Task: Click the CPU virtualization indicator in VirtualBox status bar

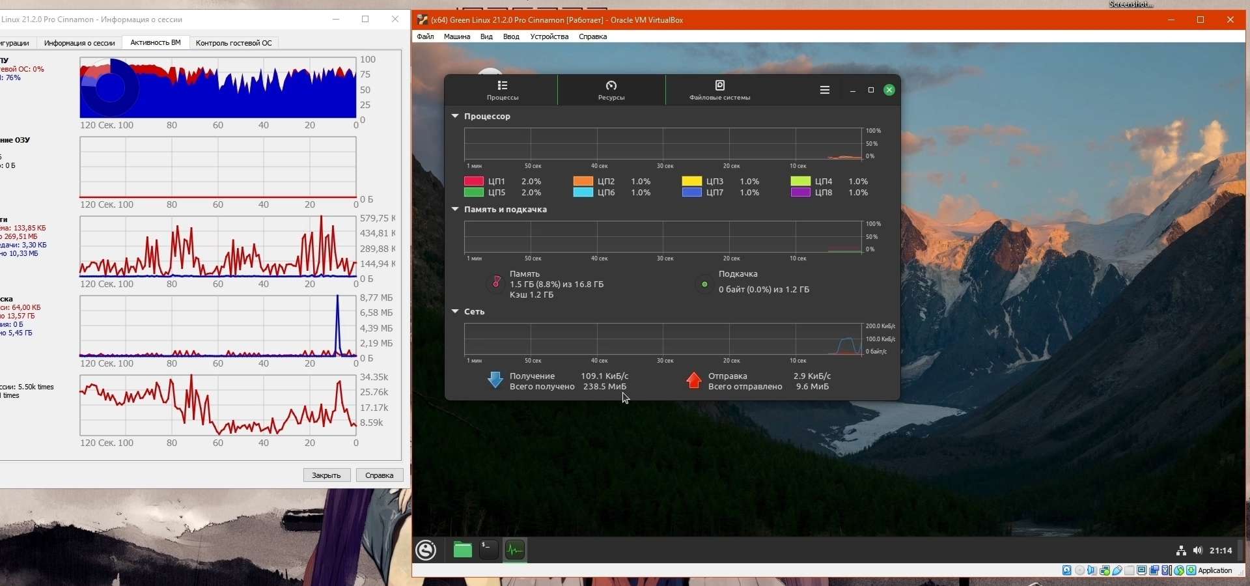Action: pos(1167,570)
